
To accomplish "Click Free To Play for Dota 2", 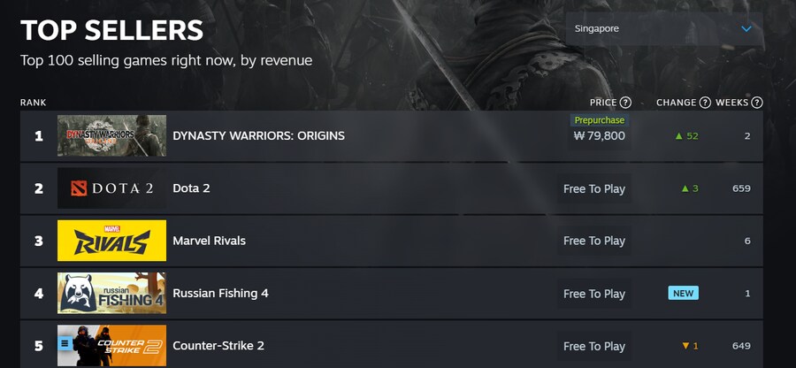I will tap(594, 188).
